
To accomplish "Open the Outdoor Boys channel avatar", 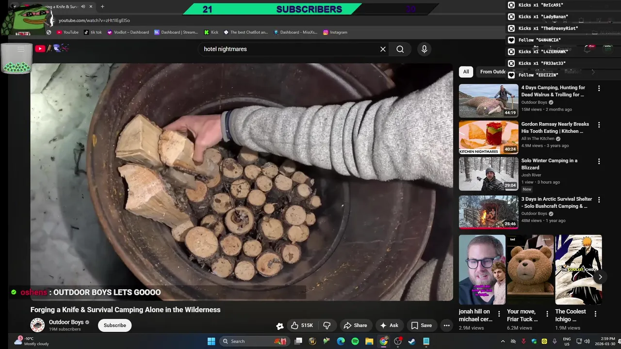I will (x=37, y=325).
